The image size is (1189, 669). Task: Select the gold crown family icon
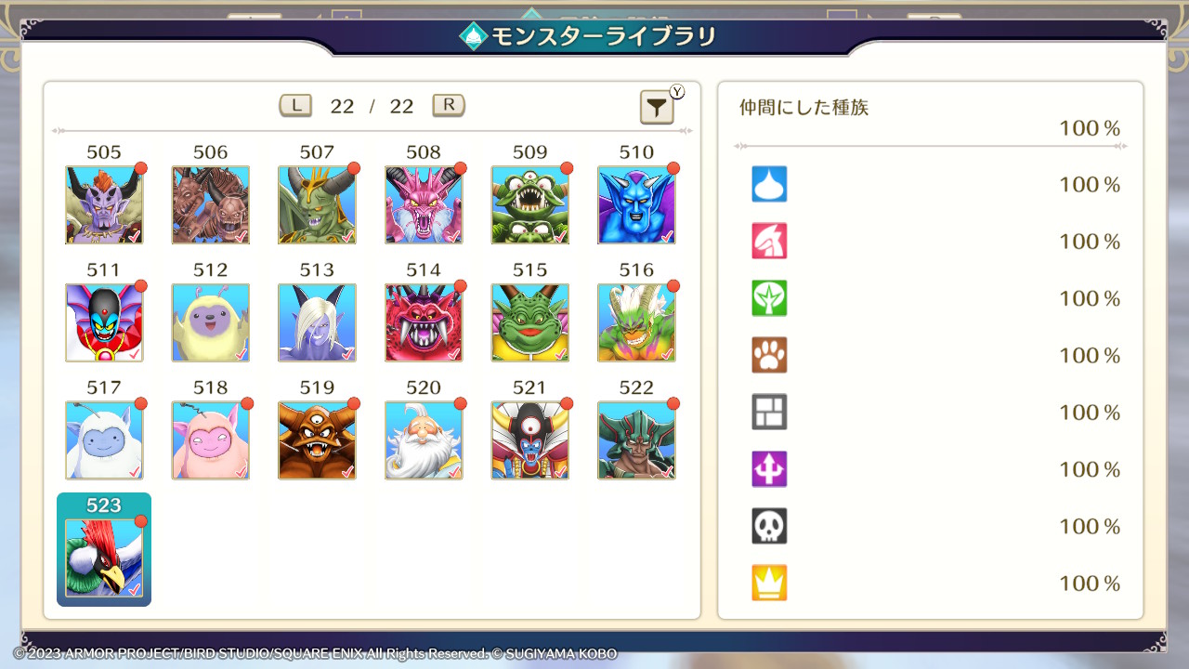point(769,583)
